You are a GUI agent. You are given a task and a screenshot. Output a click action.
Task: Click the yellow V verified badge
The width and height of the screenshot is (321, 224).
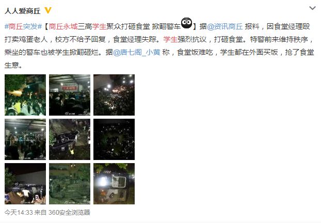[x=47, y=10]
